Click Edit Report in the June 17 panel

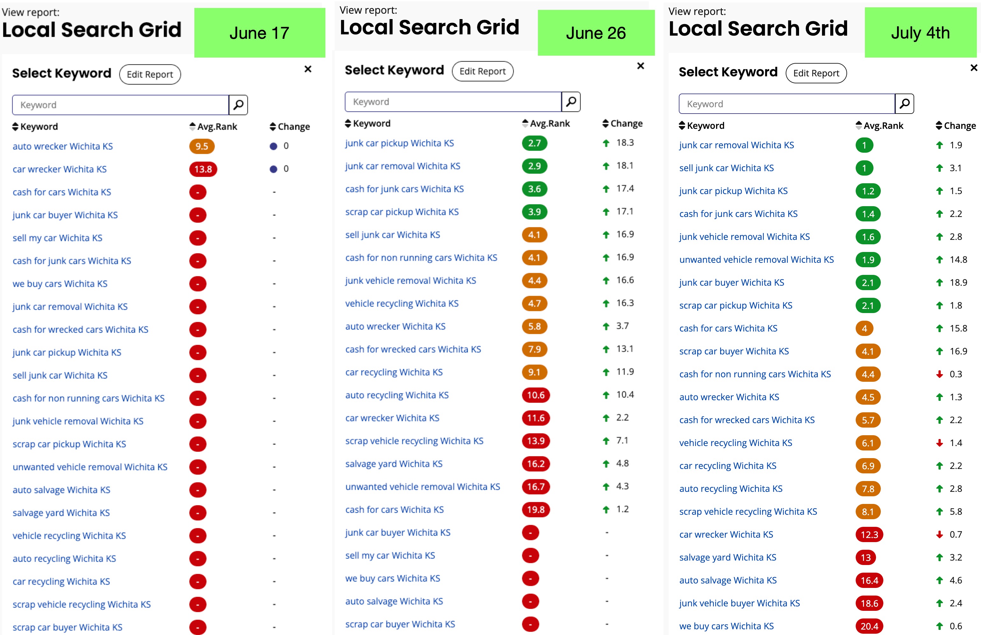coord(150,74)
